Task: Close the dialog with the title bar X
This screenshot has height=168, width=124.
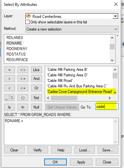Action: click(x=116, y=4)
